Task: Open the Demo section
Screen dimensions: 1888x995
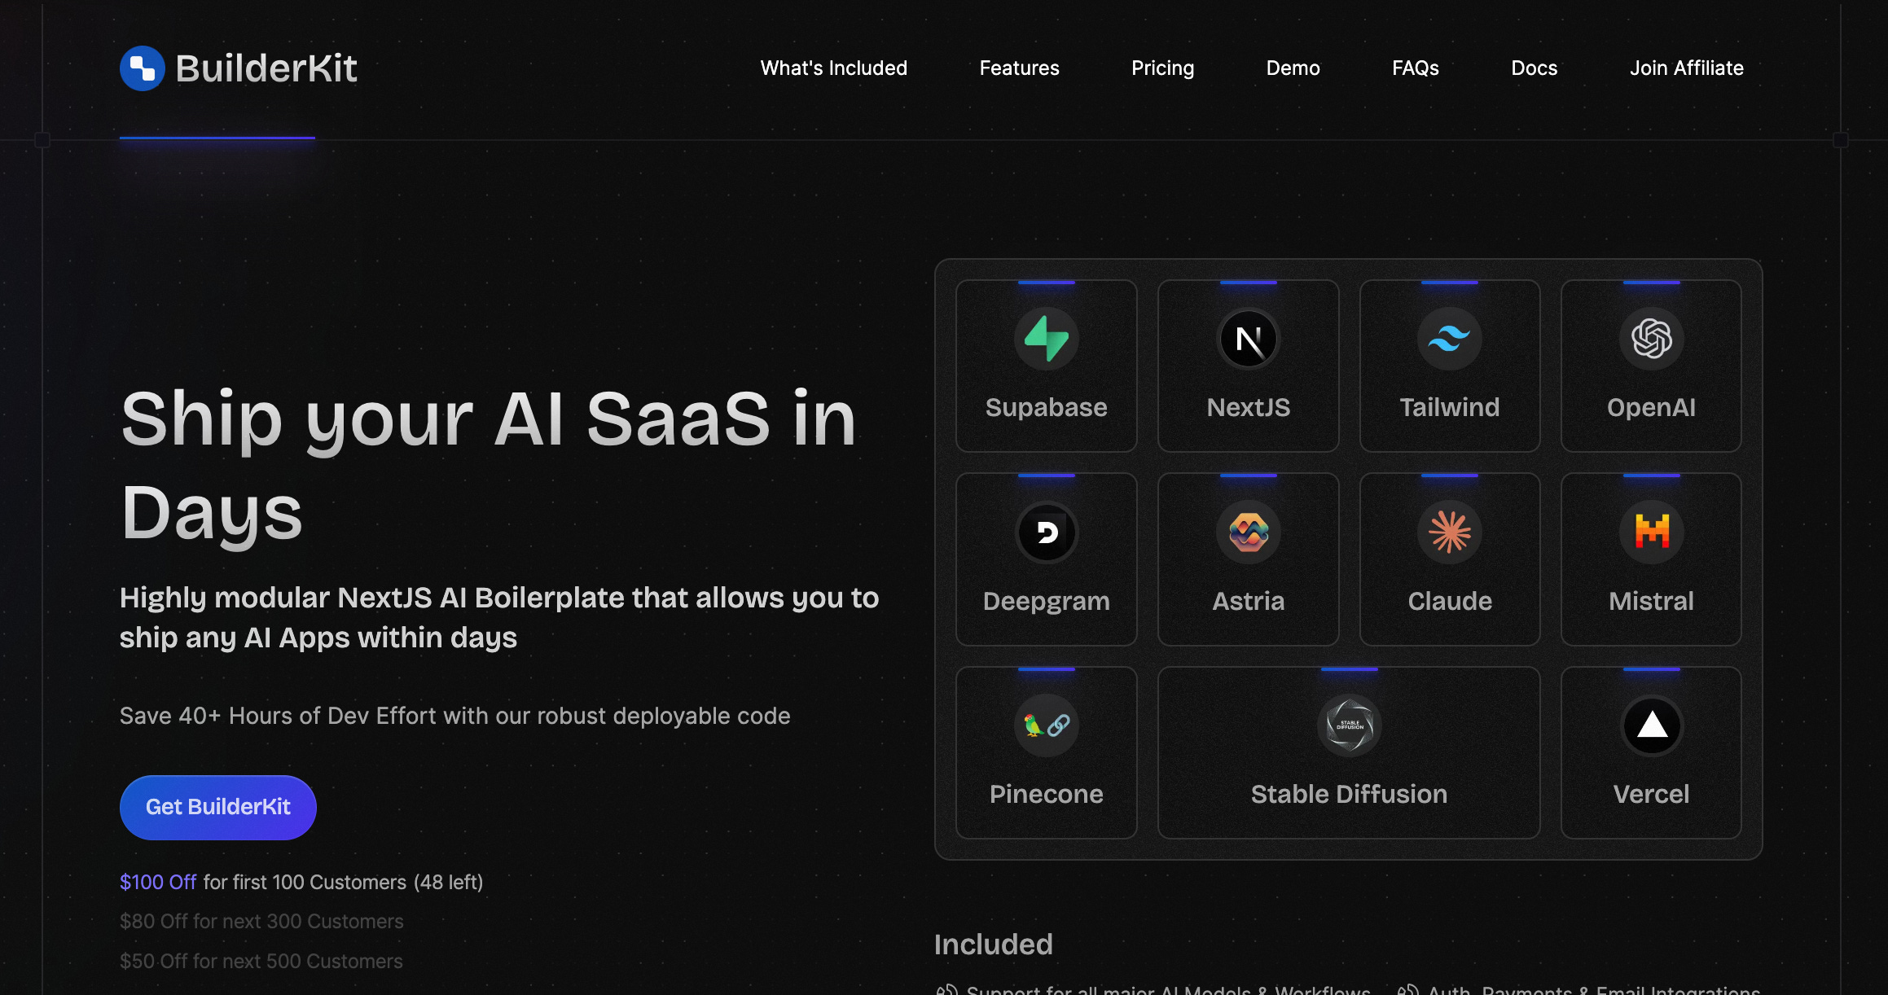Action: (1293, 68)
